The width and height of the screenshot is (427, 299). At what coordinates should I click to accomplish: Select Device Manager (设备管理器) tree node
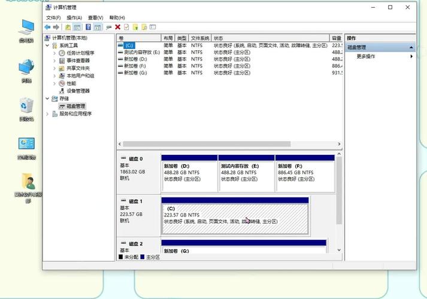pos(78,91)
